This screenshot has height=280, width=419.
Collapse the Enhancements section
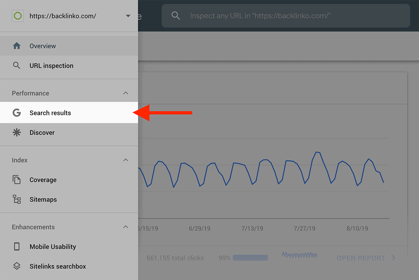click(x=126, y=227)
